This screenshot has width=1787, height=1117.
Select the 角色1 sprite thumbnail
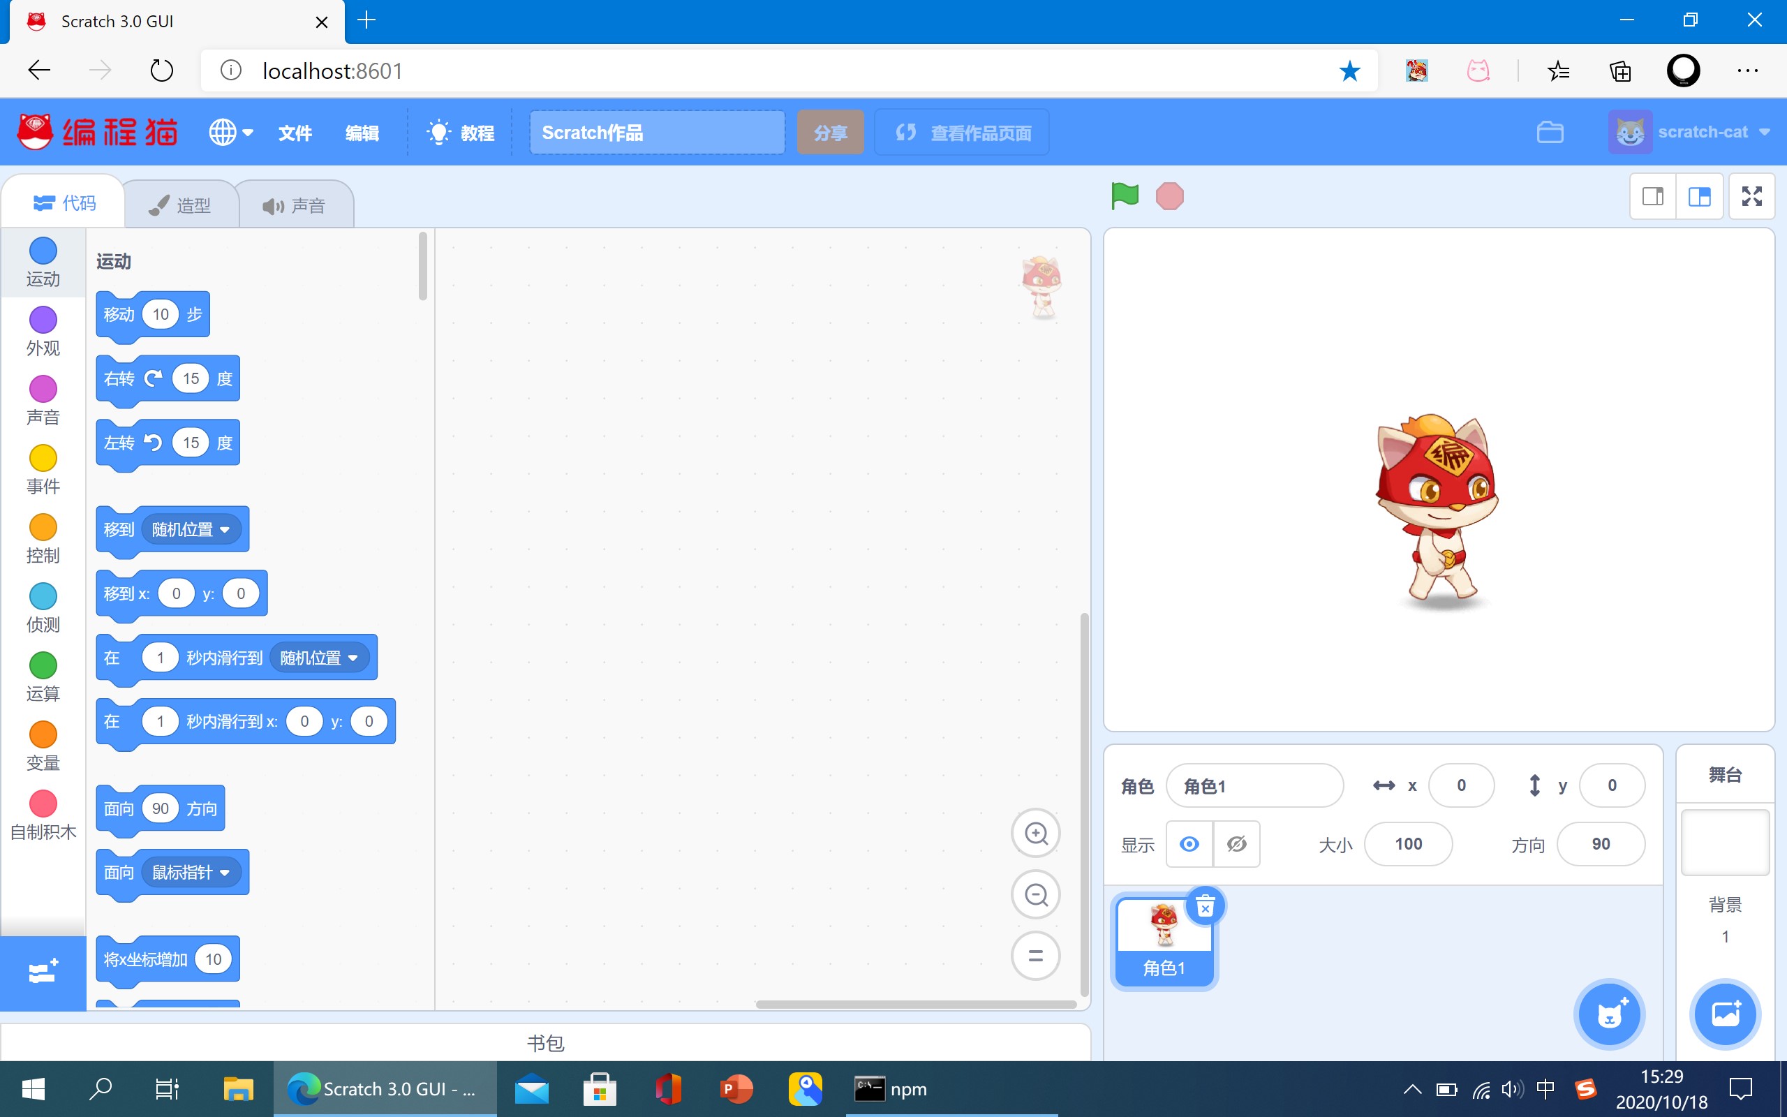pyautogui.click(x=1164, y=941)
